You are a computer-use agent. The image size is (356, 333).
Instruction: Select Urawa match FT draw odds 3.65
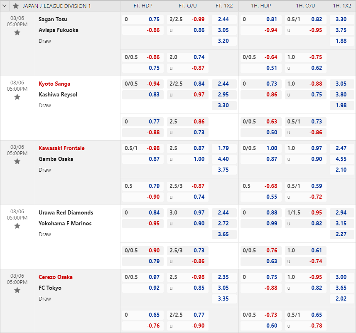click(224, 234)
